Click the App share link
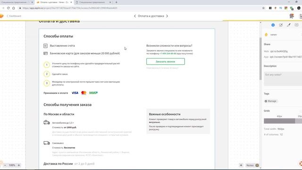 pos(286,57)
